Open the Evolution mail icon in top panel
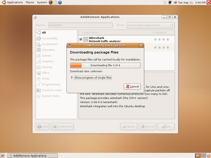Screen dimensions: 211x158 point(55,3)
